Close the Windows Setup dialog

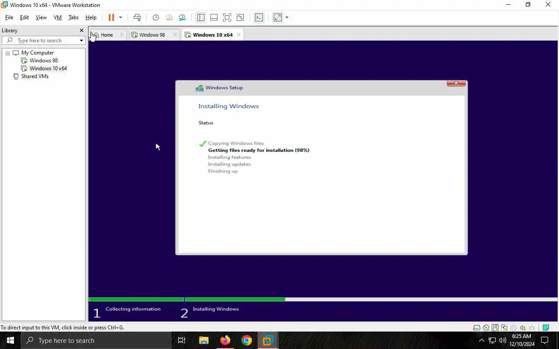pos(456,83)
